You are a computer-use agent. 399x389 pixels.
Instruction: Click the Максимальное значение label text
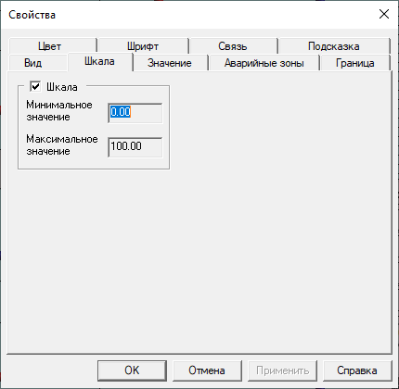coord(62,145)
